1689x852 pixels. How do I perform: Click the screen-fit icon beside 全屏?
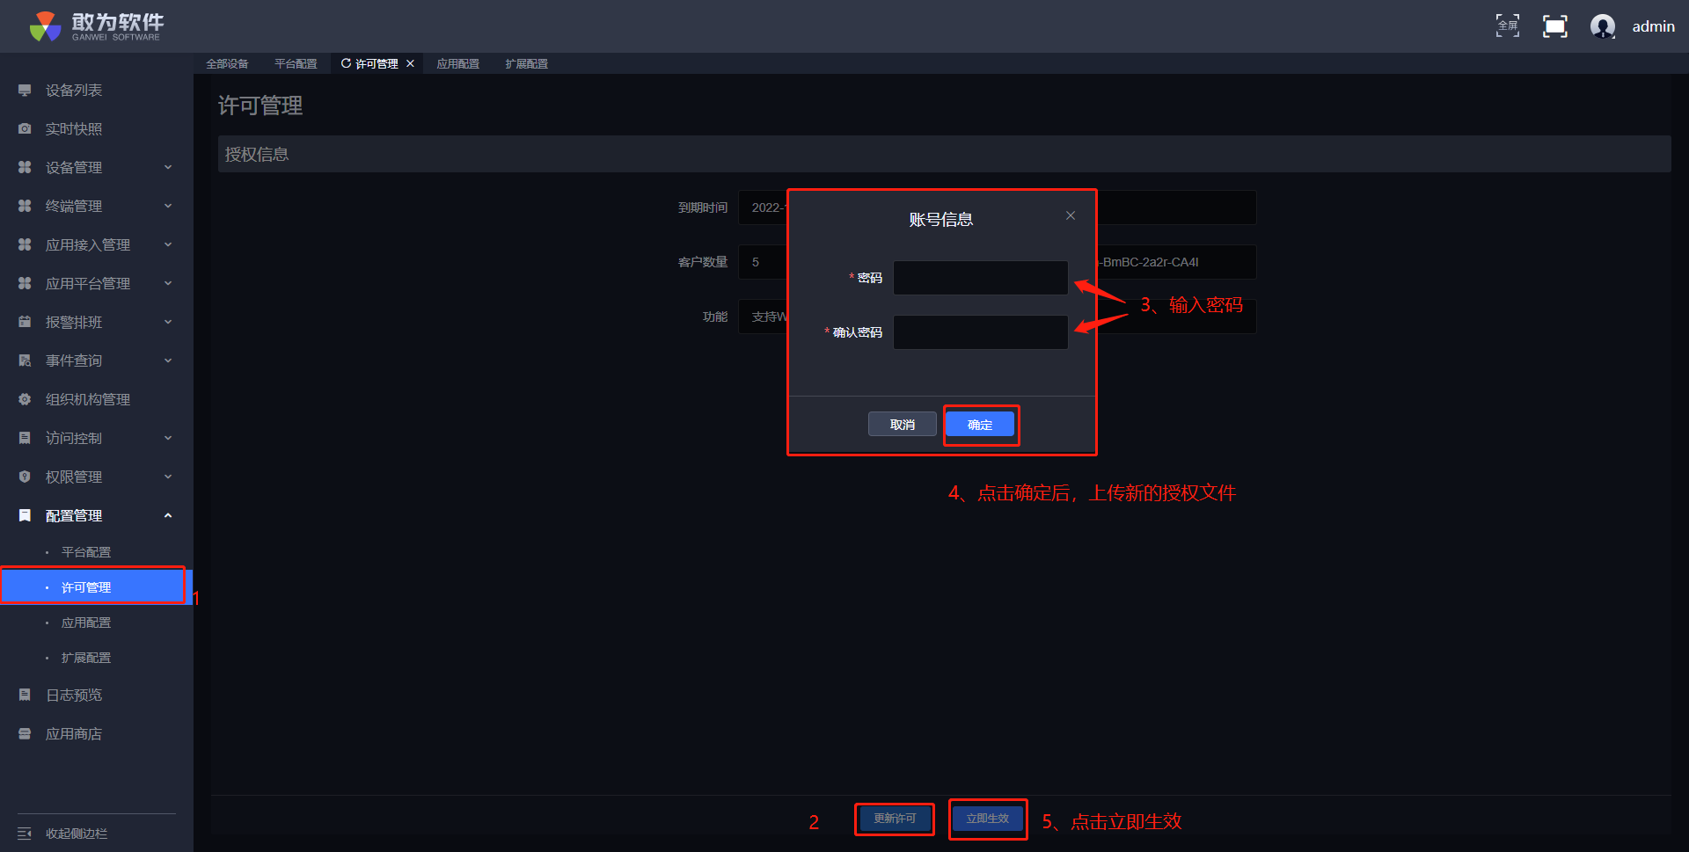point(1555,26)
